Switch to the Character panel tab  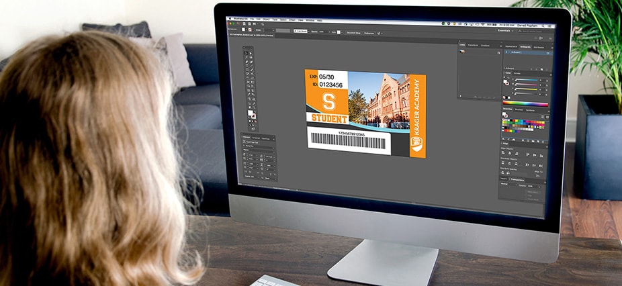pos(246,137)
